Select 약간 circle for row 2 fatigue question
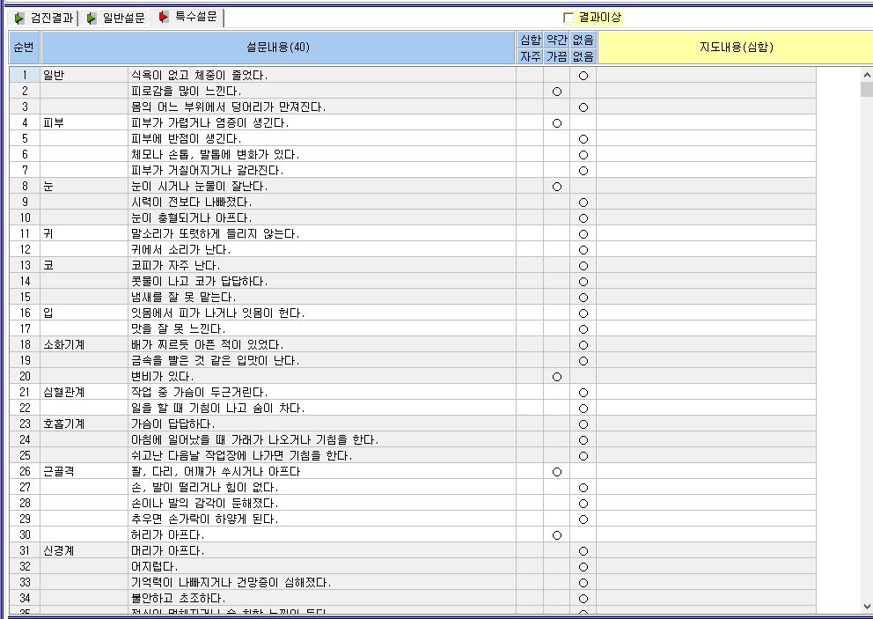The width and height of the screenshot is (873, 619). click(557, 92)
